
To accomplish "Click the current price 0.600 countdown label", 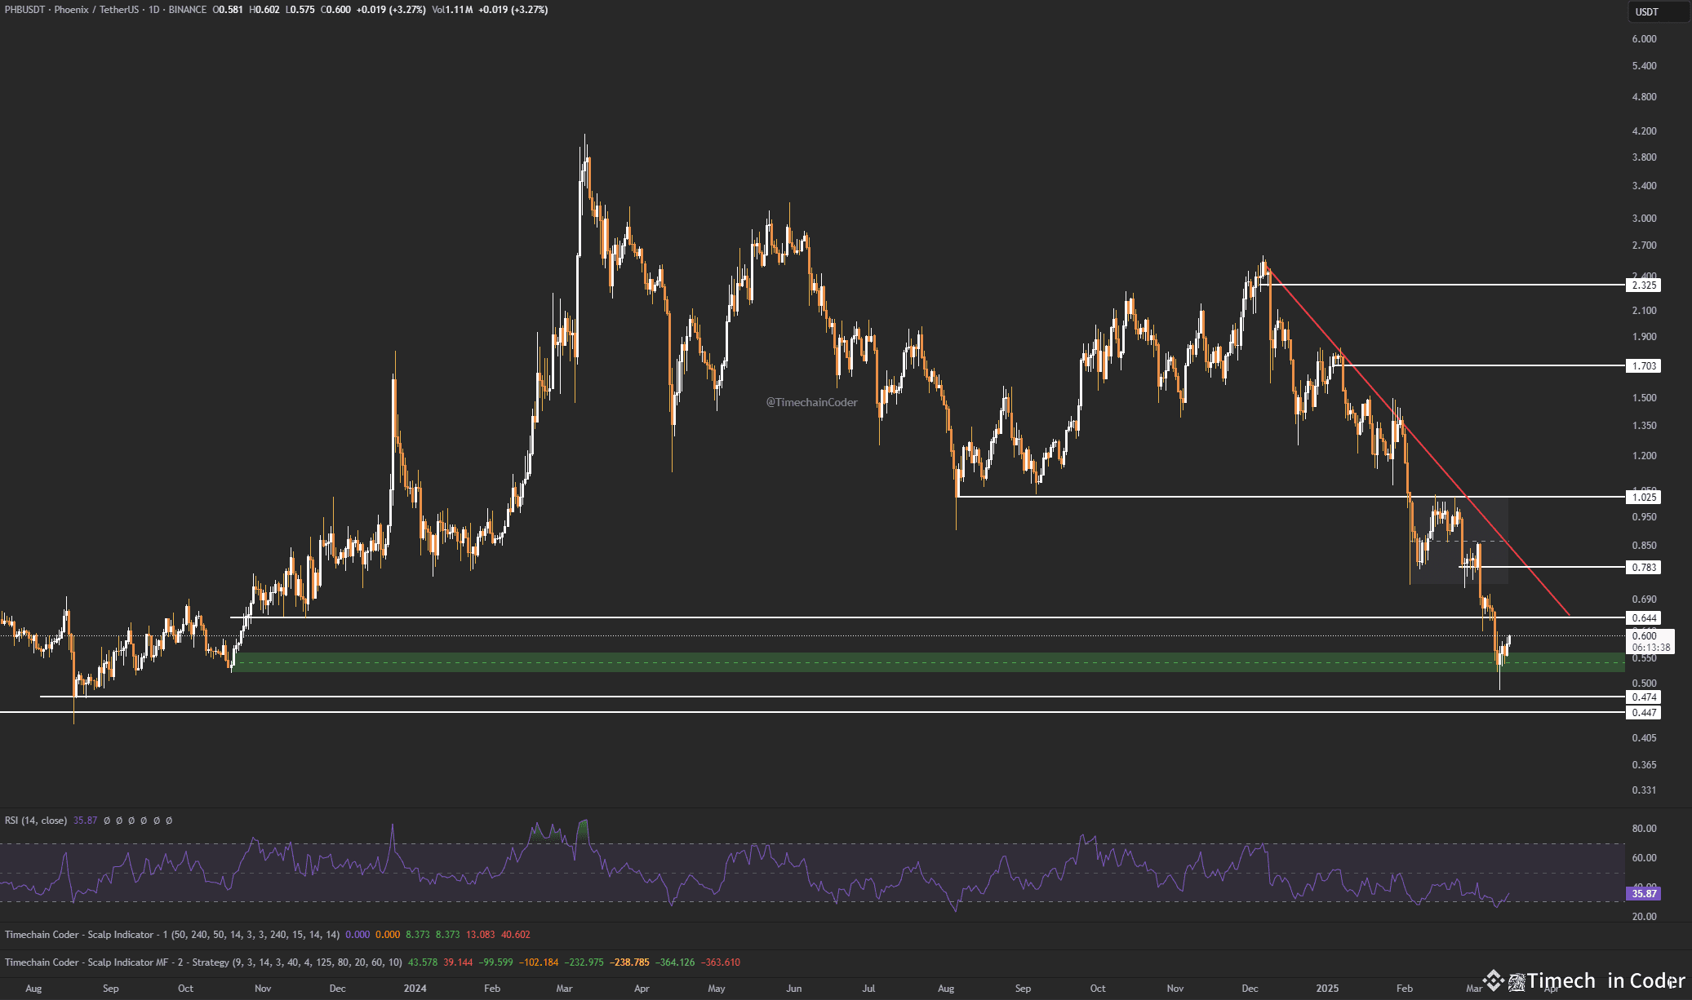I will point(1650,641).
